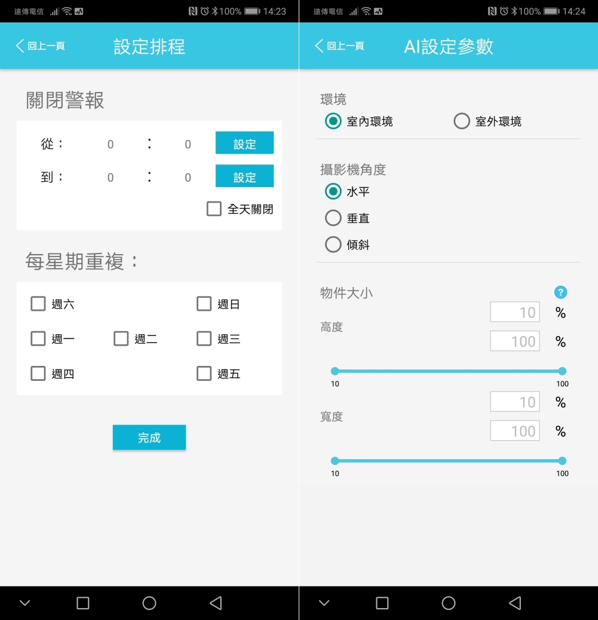Click 寬度 maximum percentage field
Image resolution: width=598 pixels, height=620 pixels.
click(515, 430)
